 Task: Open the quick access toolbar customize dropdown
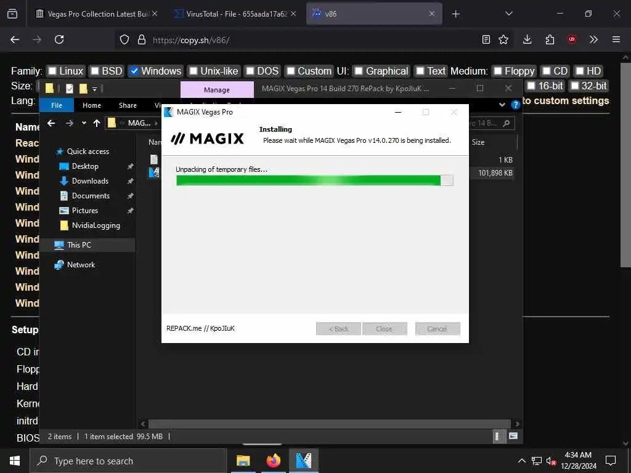[94, 89]
